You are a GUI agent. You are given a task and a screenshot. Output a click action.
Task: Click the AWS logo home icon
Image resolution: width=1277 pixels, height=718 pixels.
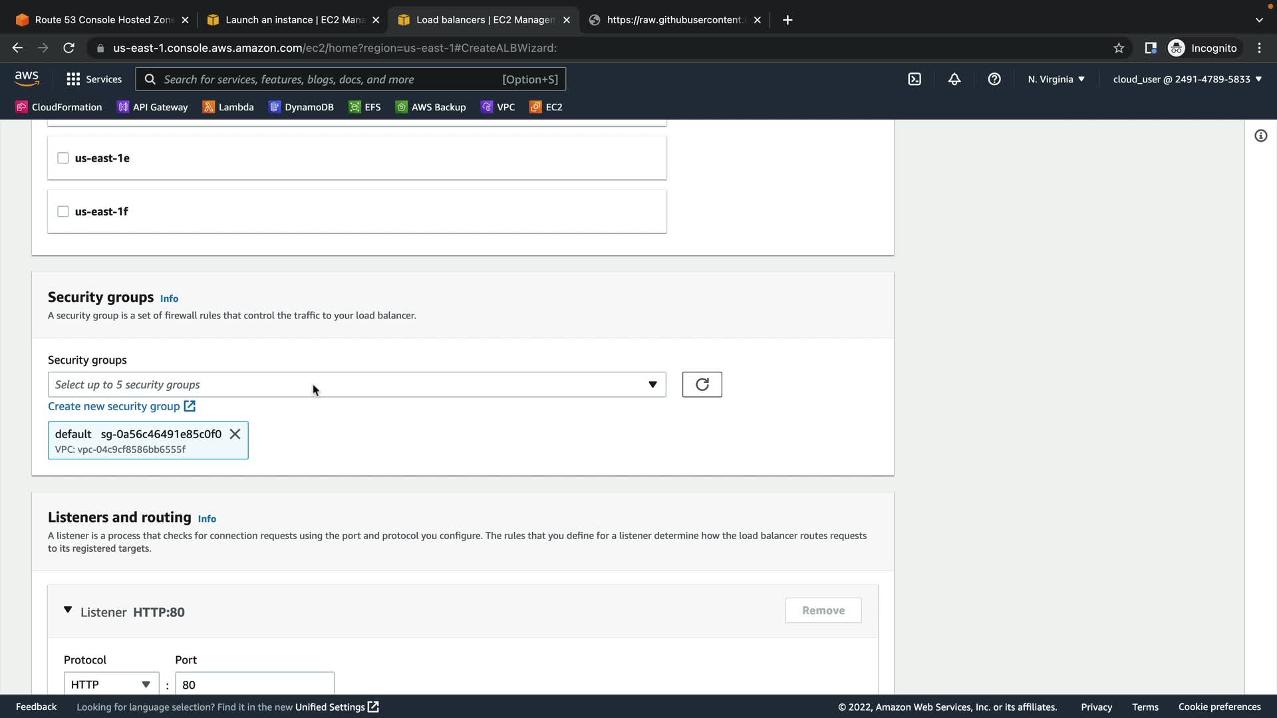tap(27, 78)
